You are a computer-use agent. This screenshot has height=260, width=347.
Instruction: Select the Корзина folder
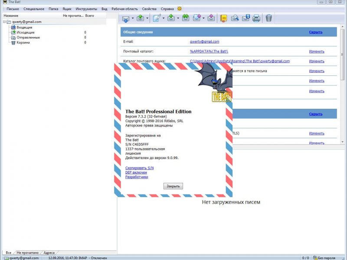[x=23, y=42]
